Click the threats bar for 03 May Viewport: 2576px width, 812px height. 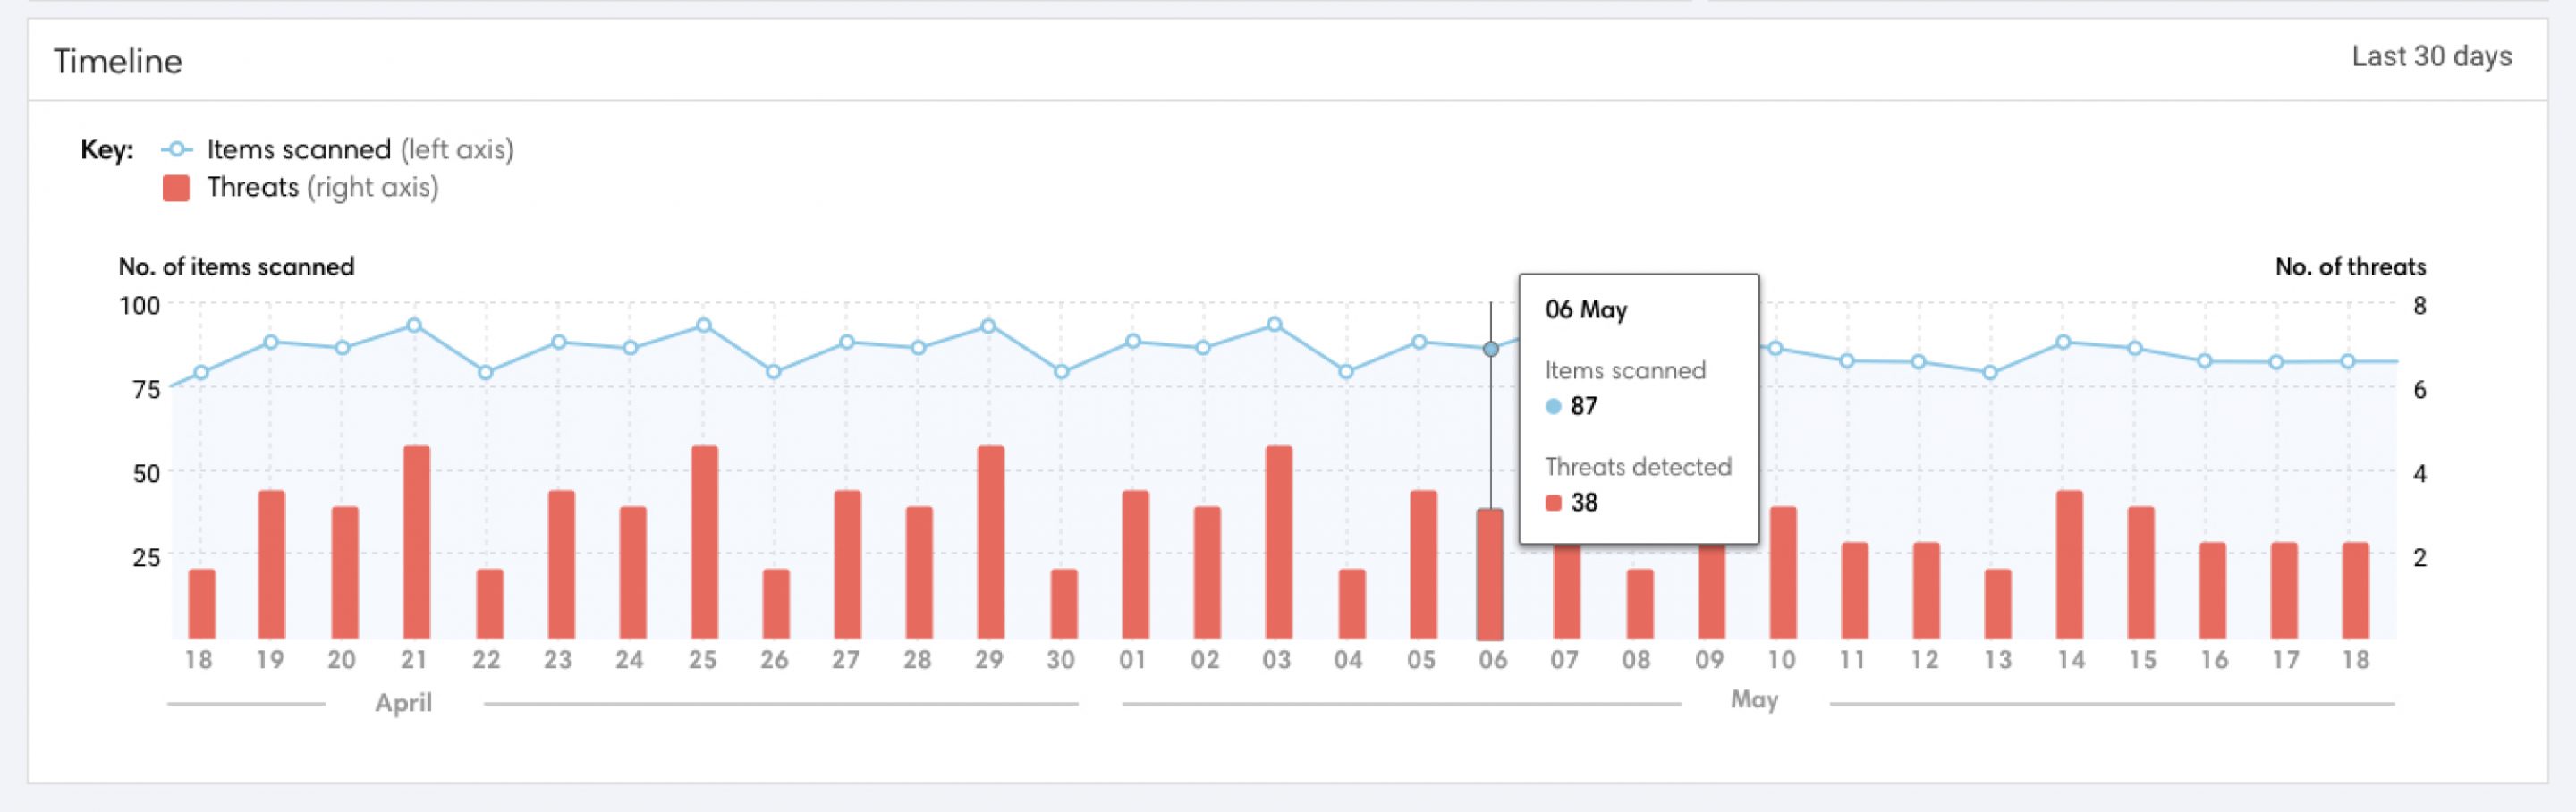tap(1278, 543)
